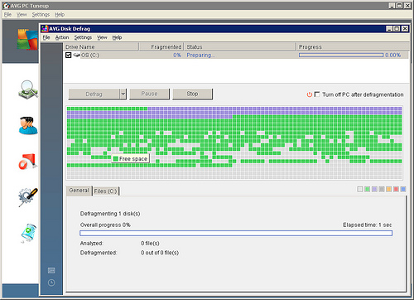Image resolution: width=414 pixels, height=300 pixels.
Task: Click the gray legend color swatch
Action: pyautogui.click(x=382, y=189)
